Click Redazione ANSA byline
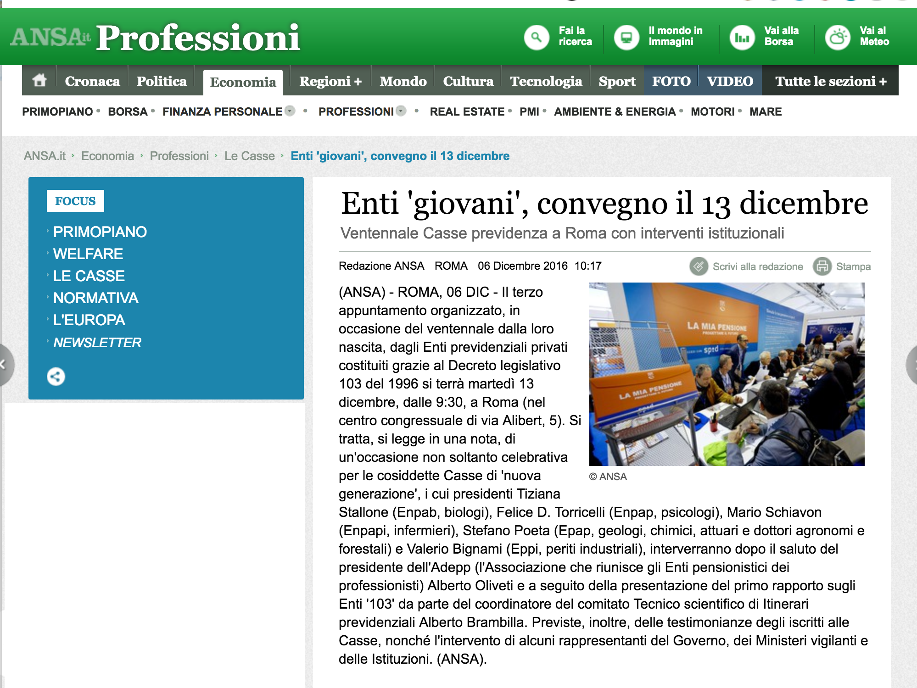Screen dimensions: 917x688 click(381, 266)
